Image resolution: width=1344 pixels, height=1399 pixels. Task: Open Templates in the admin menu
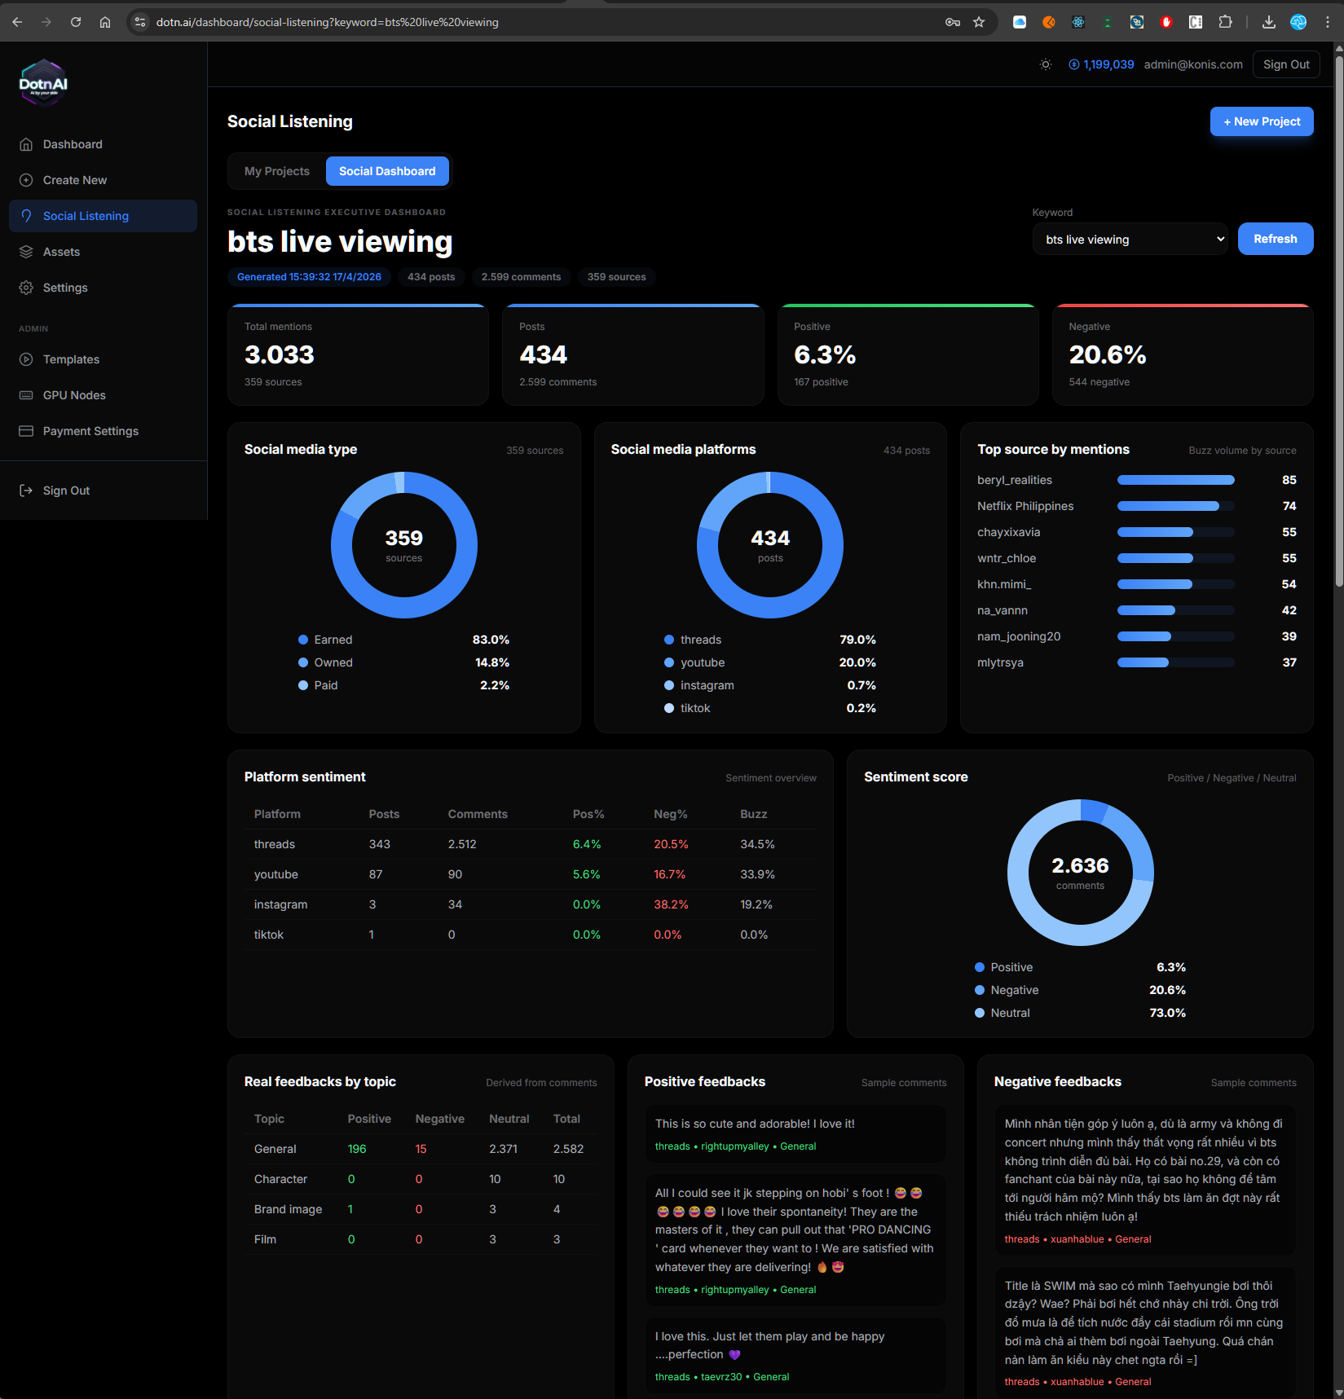pos(103,359)
